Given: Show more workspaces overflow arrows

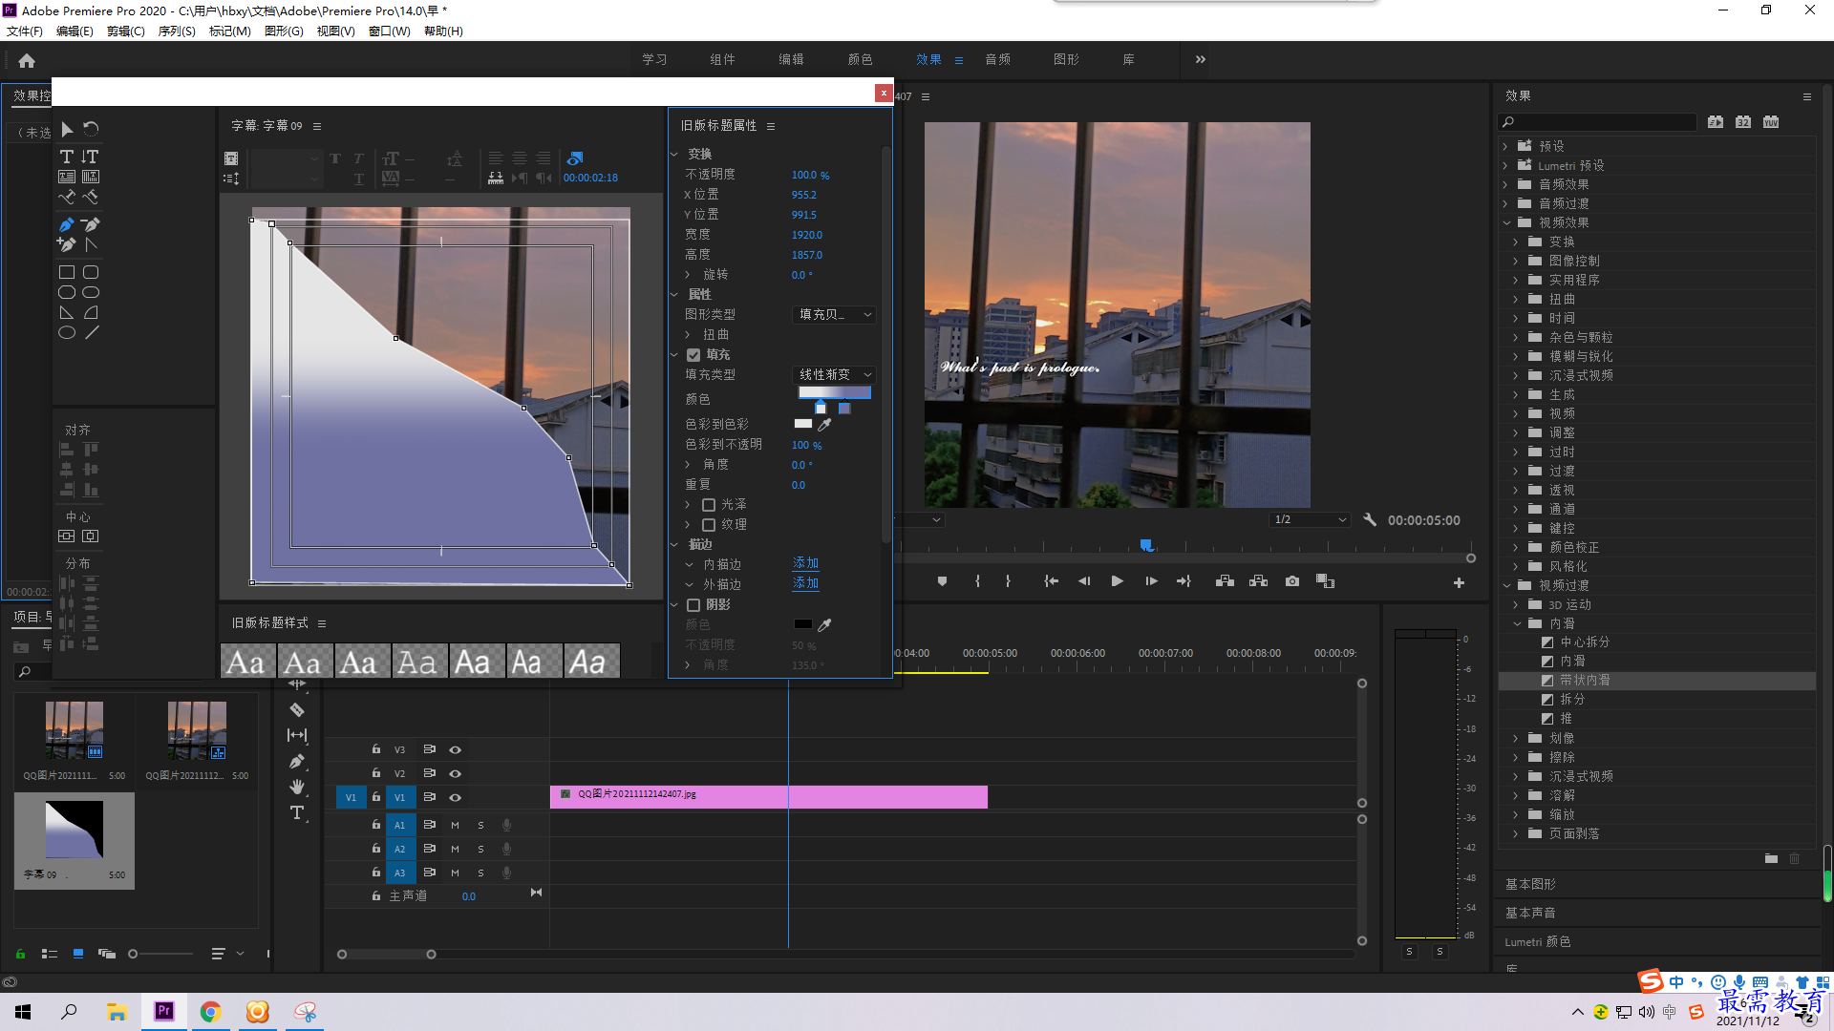Looking at the screenshot, I should pos(1200,59).
